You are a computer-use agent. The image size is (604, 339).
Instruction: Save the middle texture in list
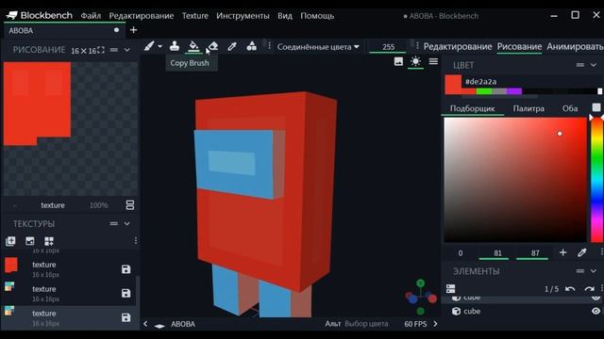click(x=126, y=293)
